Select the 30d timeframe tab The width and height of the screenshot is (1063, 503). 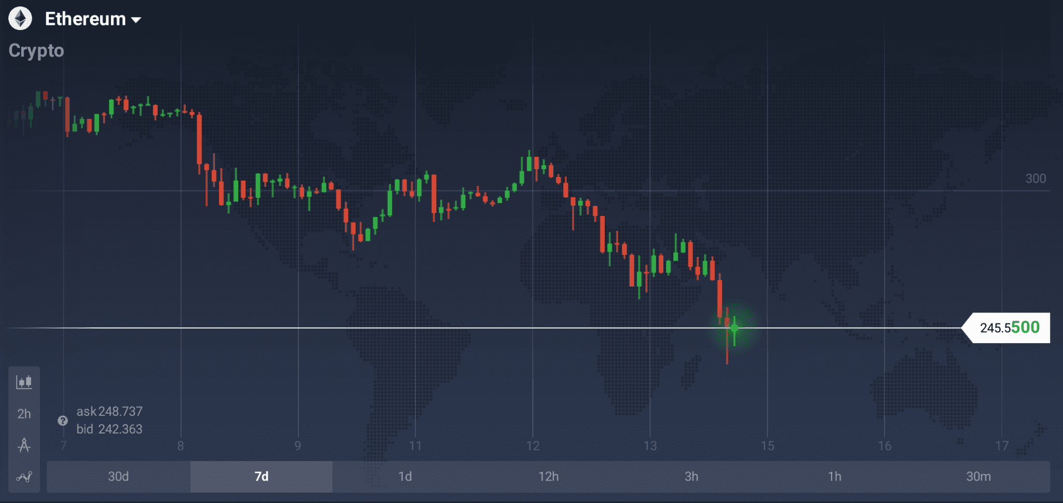(x=118, y=477)
